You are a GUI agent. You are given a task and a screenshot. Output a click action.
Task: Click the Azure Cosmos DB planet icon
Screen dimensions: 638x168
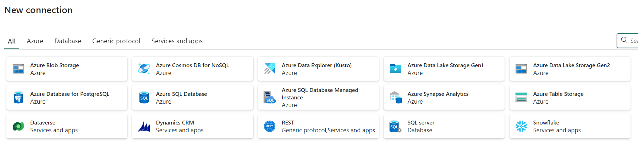tap(144, 69)
